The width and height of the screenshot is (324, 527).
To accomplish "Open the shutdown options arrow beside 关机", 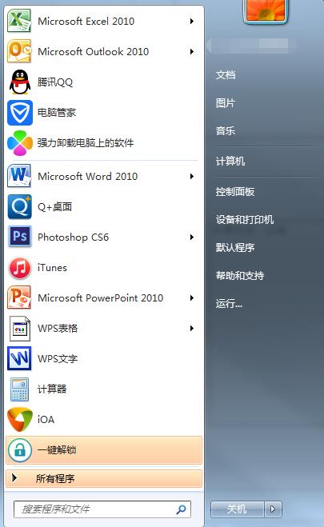I will coord(273,509).
